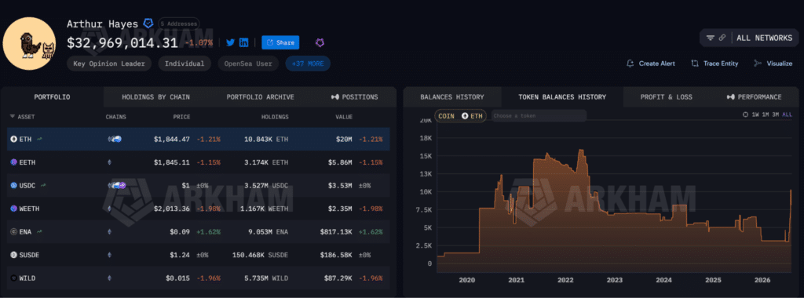Click the purple Arkham logo icon near Share
This screenshot has height=298, width=804.
(x=320, y=42)
